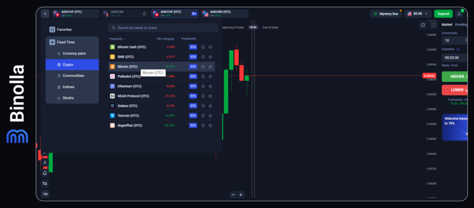Zoom out the chart with minus button
Viewport: 474px width, 208px height.
click(233, 195)
